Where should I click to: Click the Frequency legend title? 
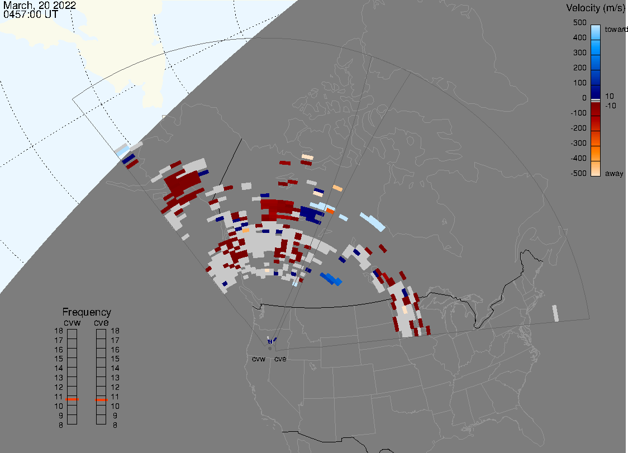(x=87, y=312)
